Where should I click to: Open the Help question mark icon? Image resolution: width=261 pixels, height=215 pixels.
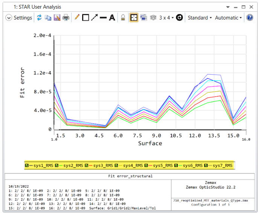(x=249, y=18)
